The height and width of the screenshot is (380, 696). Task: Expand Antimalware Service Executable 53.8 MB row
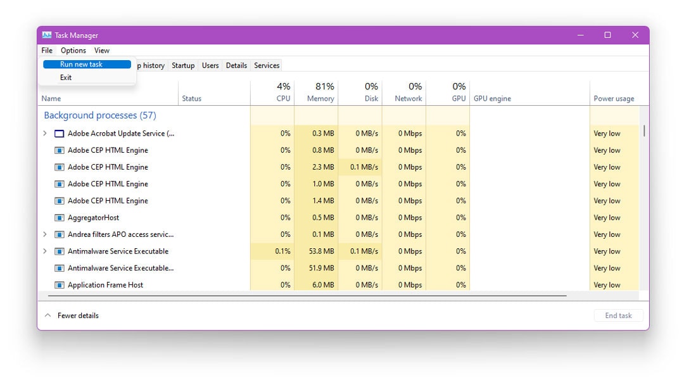[x=45, y=251]
